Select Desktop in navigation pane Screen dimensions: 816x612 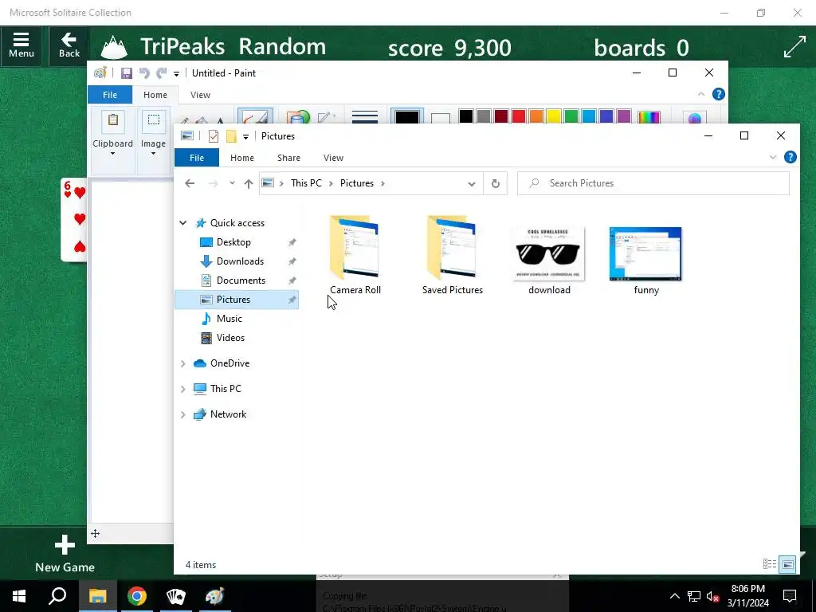(x=233, y=242)
